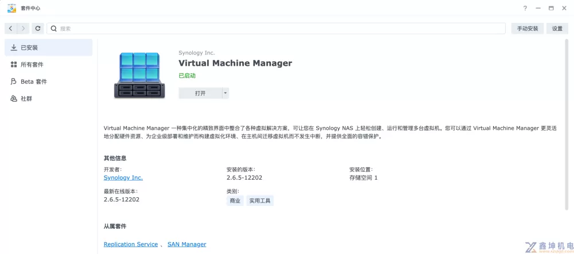Click the 已启动 running status text
This screenshot has height=254, width=574.
click(x=187, y=76)
